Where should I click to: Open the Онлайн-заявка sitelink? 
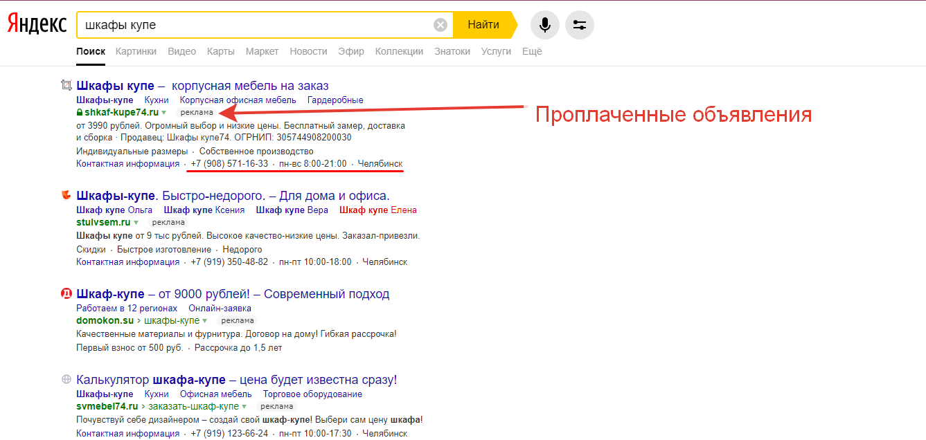[220, 309]
